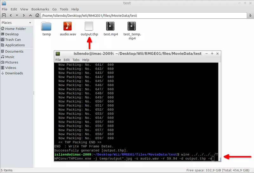Expand the Places side pane dropdown
254x173 pixels.
[x=30, y=23]
